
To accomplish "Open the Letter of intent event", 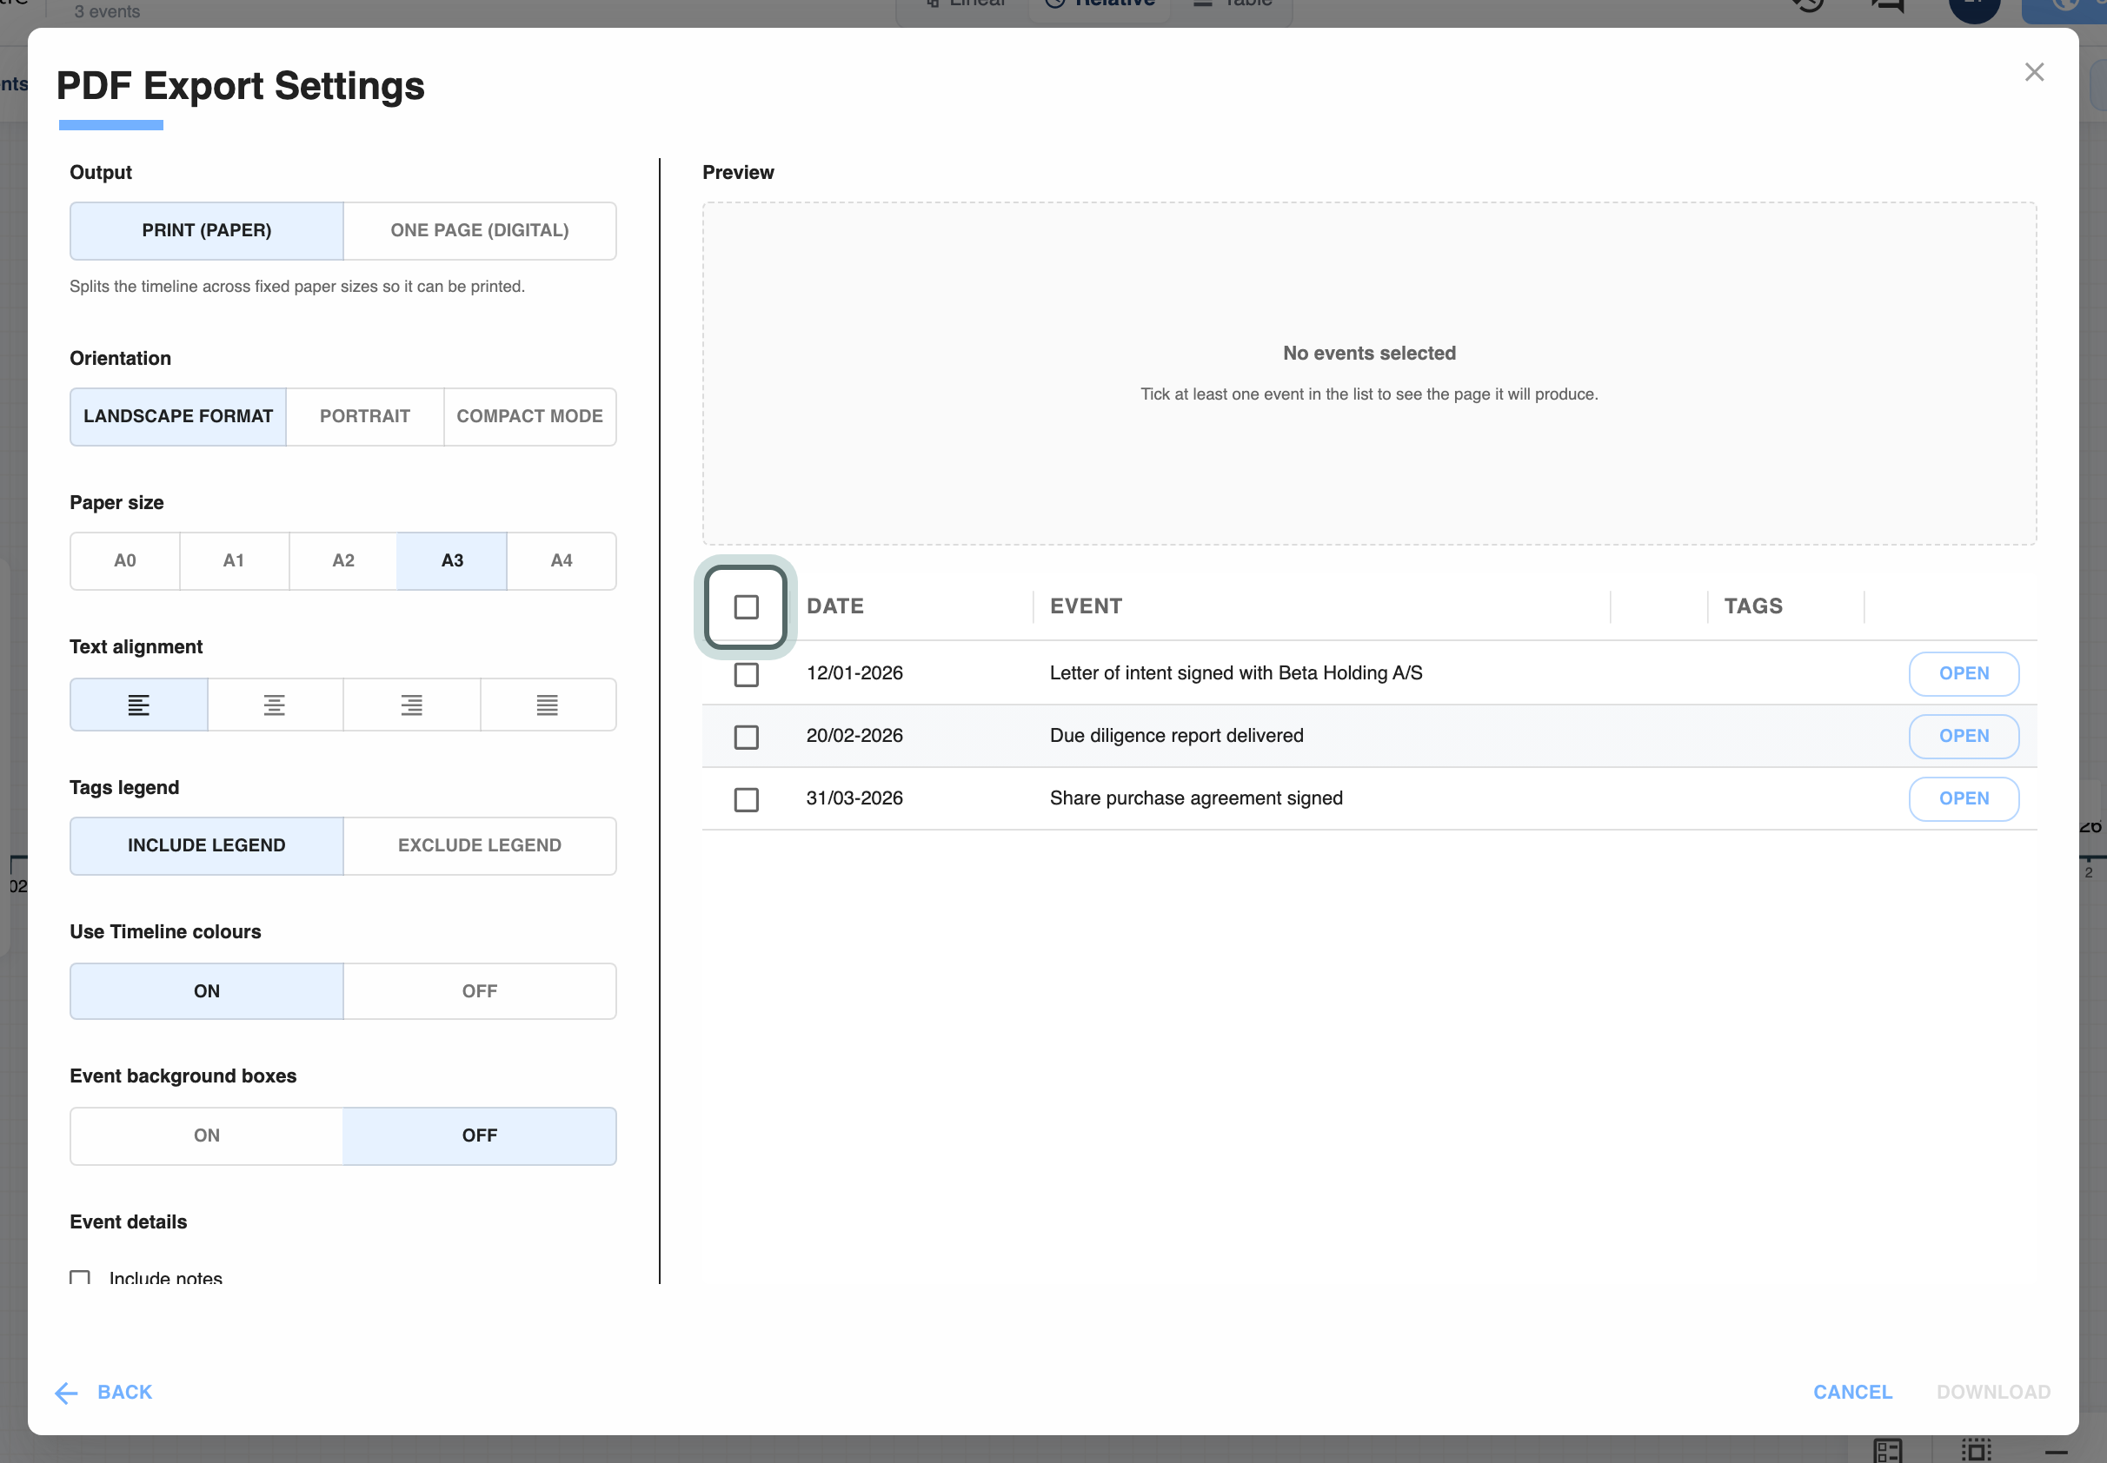I will [x=1964, y=674].
